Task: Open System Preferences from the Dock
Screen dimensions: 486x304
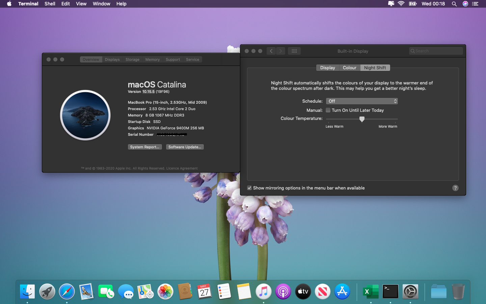Action: pos(410,292)
